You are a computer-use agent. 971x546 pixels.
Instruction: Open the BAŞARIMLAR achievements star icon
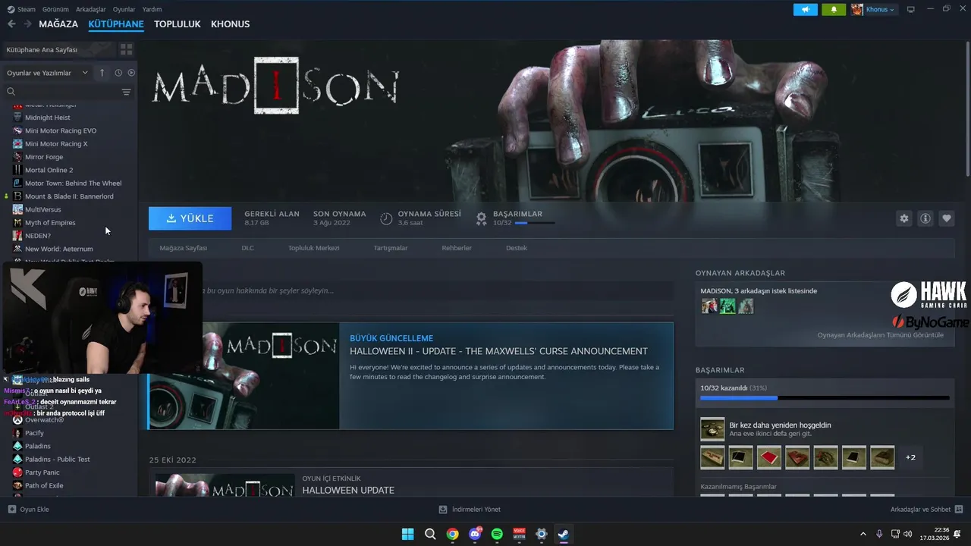click(481, 218)
